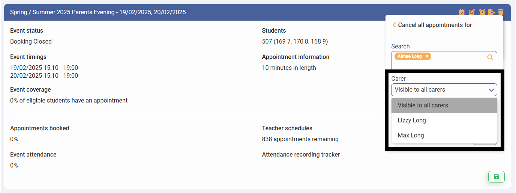Click the export file icon in header

coord(491,12)
